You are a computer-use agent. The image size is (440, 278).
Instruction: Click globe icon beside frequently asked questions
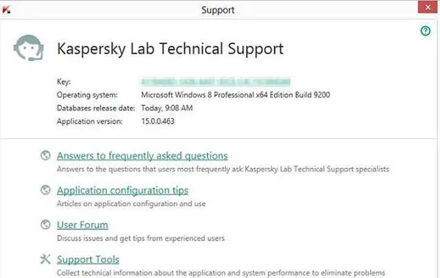click(45, 155)
